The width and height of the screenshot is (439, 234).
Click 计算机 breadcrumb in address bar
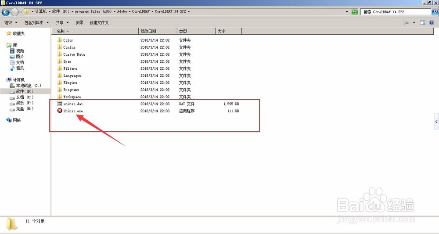tap(41, 11)
